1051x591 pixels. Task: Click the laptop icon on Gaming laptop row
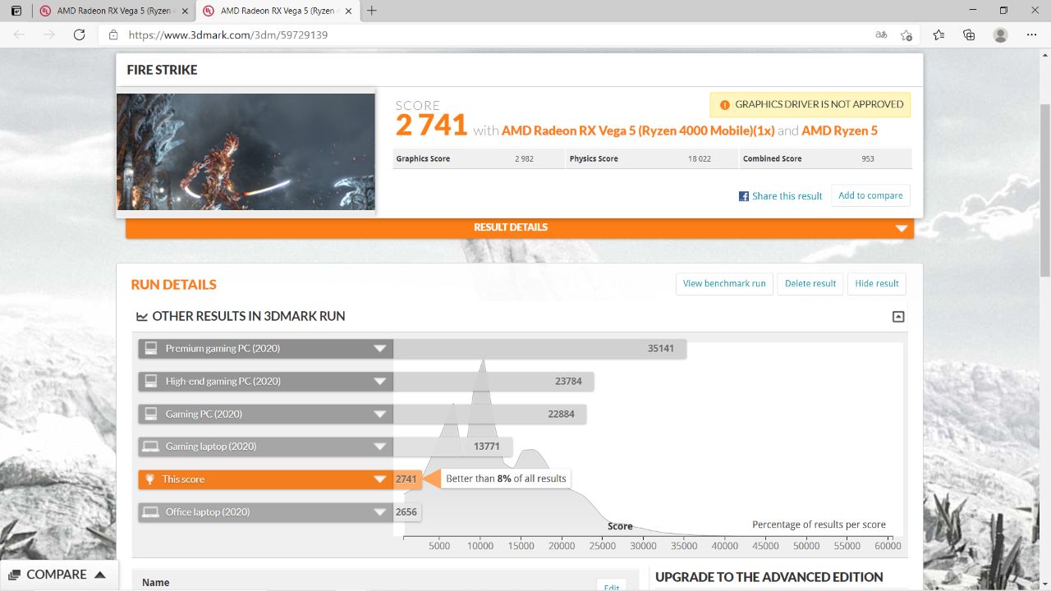pos(150,447)
